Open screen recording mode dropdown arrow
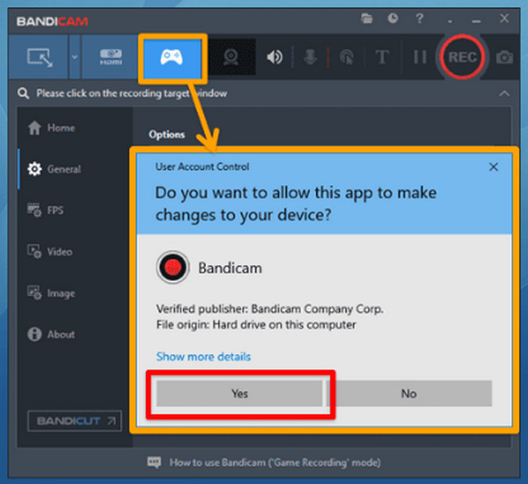 coord(75,56)
